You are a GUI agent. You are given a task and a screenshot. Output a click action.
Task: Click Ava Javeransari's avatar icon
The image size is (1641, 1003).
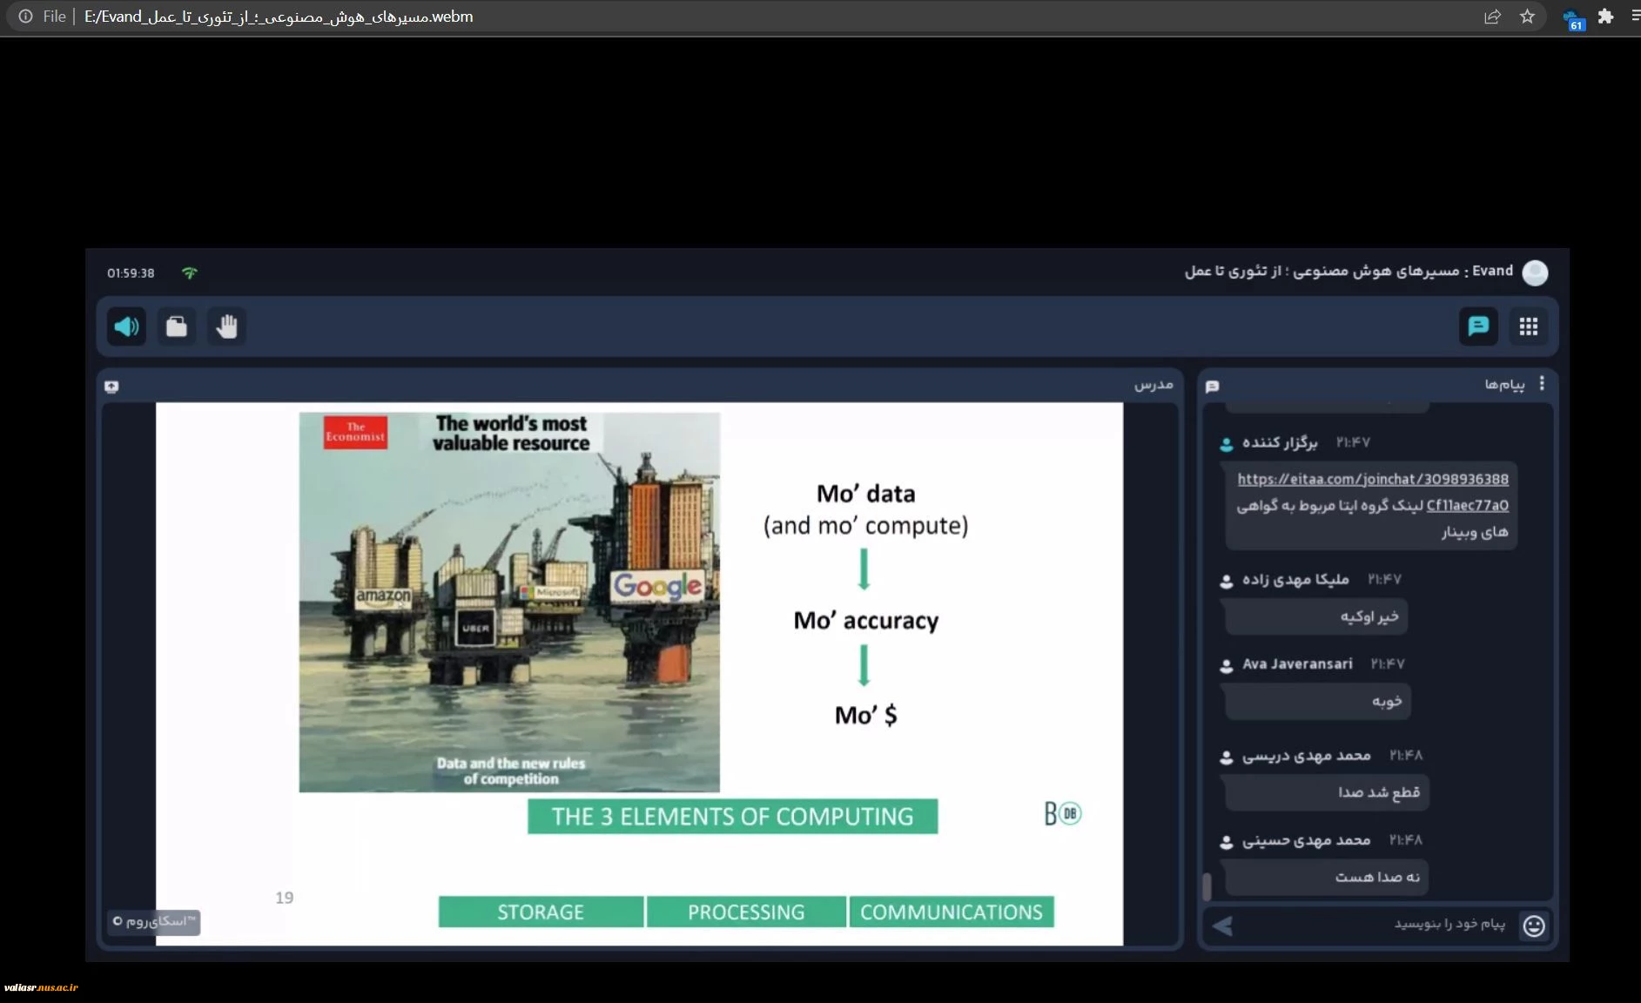pyautogui.click(x=1227, y=666)
